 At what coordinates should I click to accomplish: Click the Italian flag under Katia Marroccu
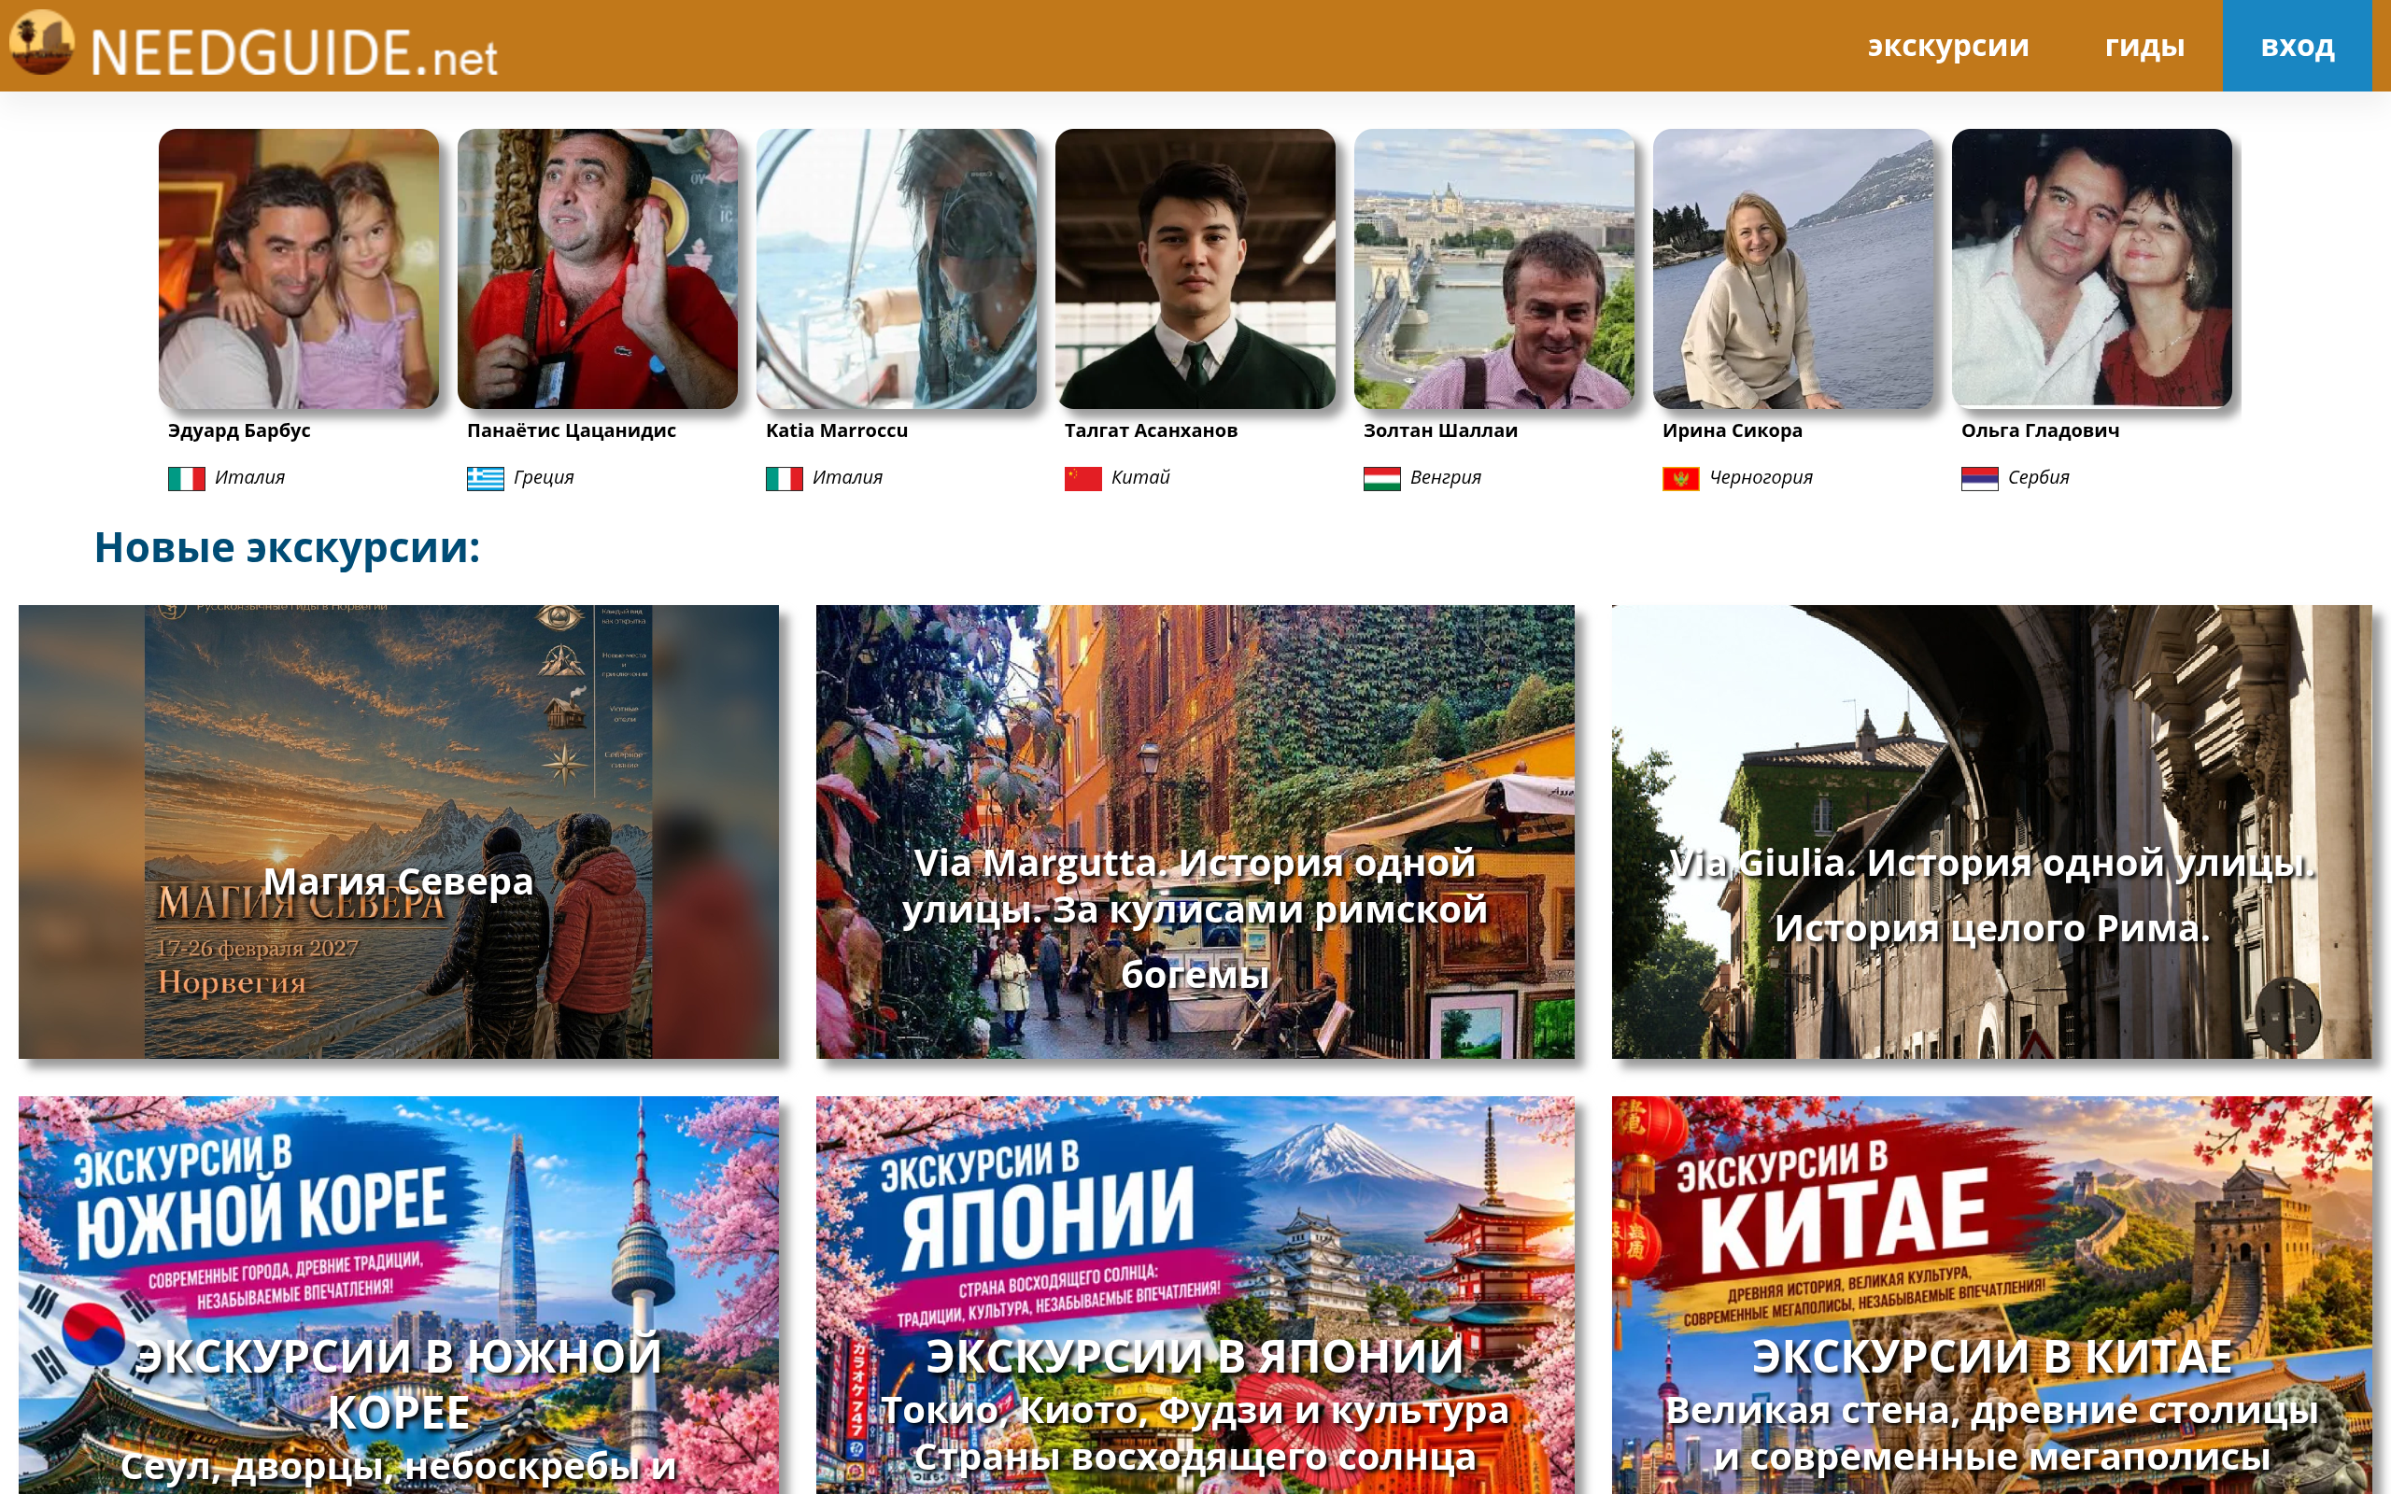coord(785,478)
